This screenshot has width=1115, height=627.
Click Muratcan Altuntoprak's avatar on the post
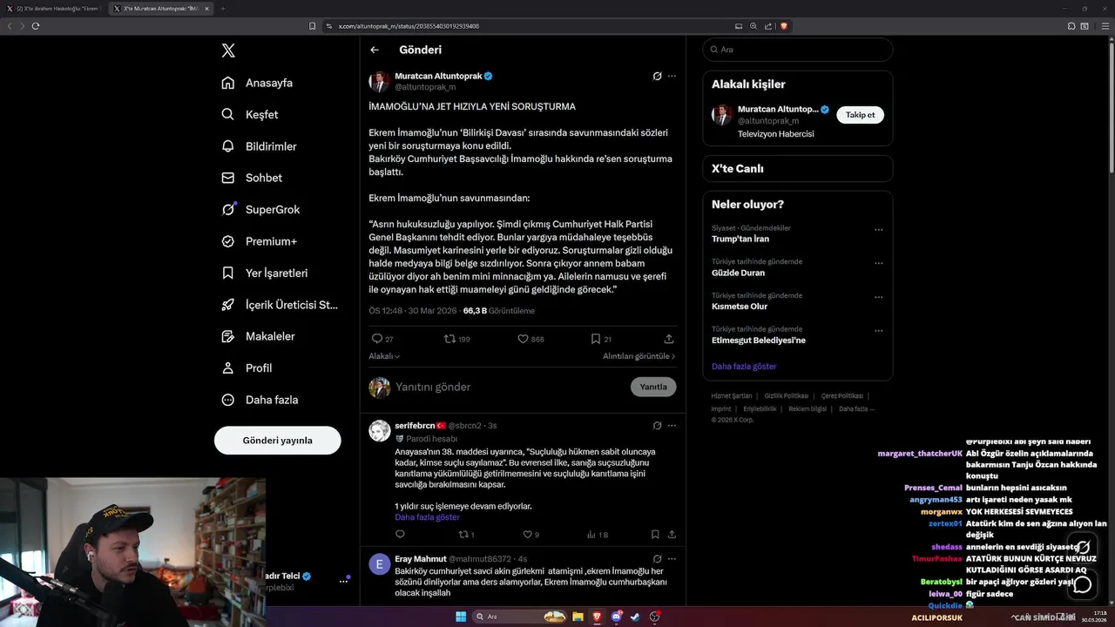point(379,82)
